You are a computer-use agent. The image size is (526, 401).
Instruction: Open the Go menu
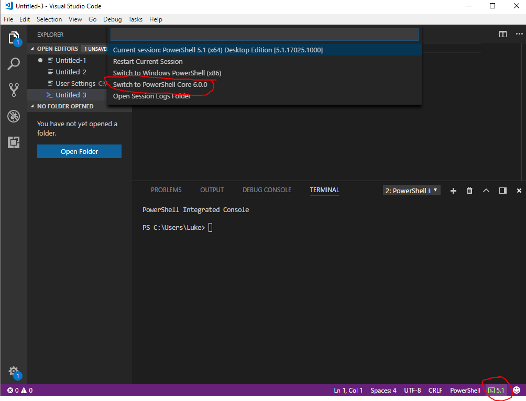[93, 19]
